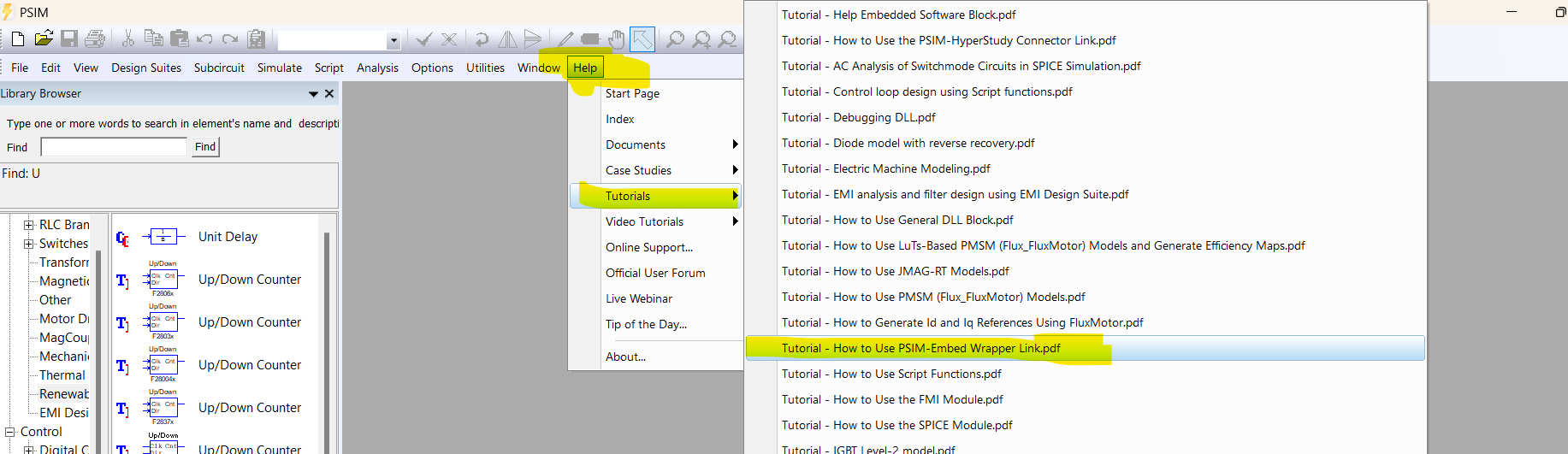1568x454 pixels.
Task: Cut the selected elements
Action: pos(127,38)
